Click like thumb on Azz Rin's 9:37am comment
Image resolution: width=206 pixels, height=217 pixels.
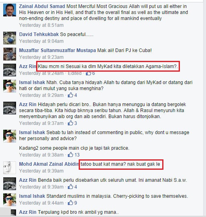tap(70, 123)
